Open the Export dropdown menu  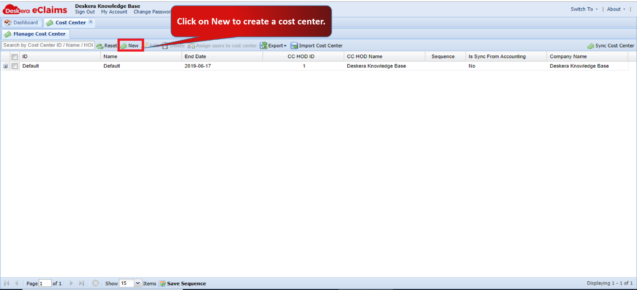[273, 46]
